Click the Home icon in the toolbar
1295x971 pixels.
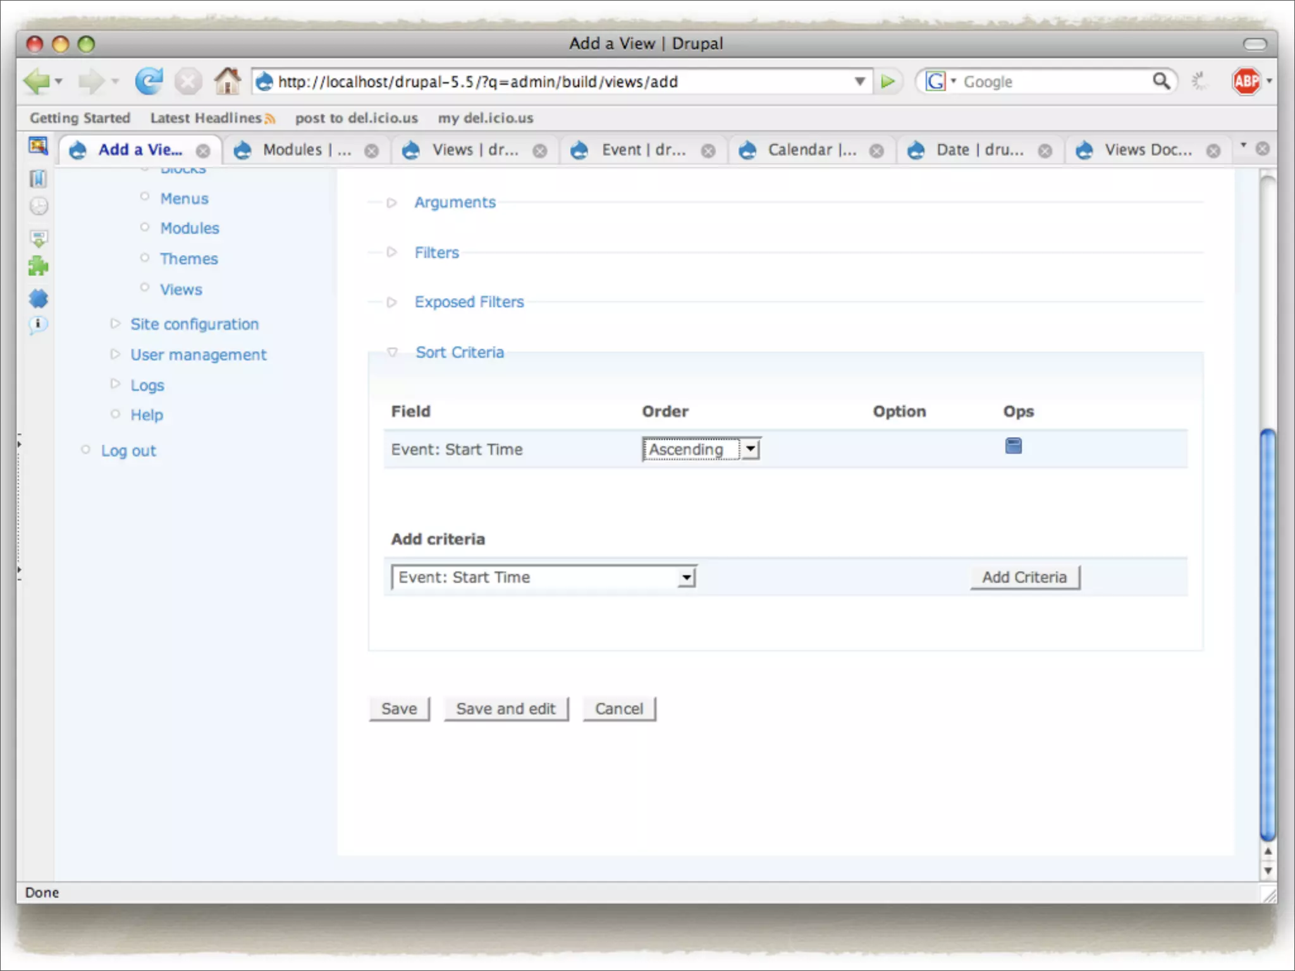(x=227, y=82)
